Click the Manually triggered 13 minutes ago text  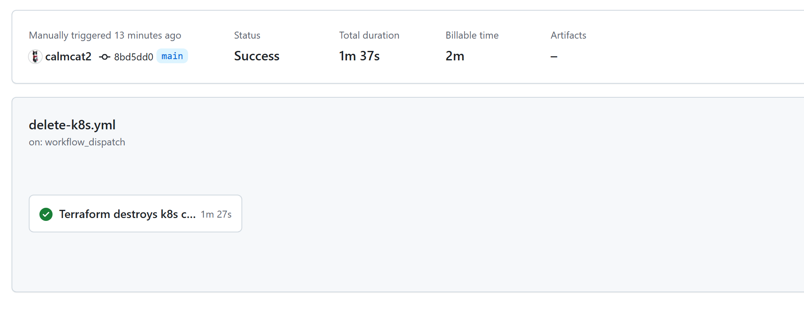(105, 35)
